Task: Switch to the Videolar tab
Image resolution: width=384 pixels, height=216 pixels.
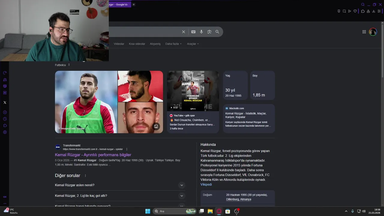Action: click(119, 44)
